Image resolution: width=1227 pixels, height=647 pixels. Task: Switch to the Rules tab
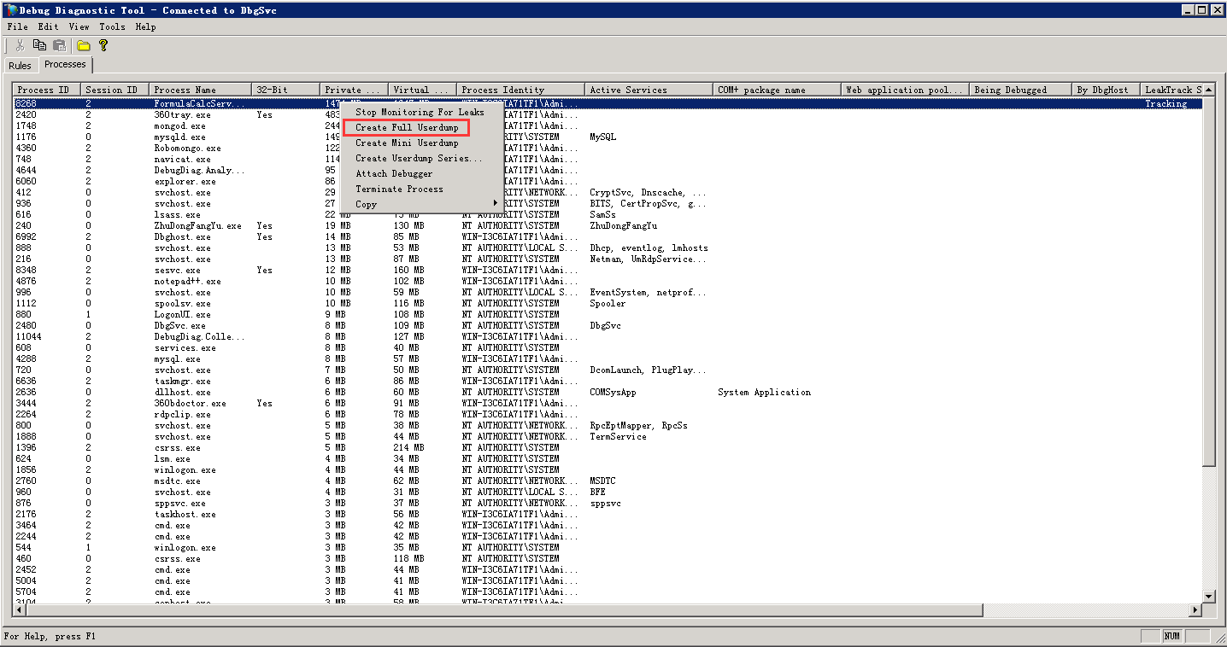[20, 66]
